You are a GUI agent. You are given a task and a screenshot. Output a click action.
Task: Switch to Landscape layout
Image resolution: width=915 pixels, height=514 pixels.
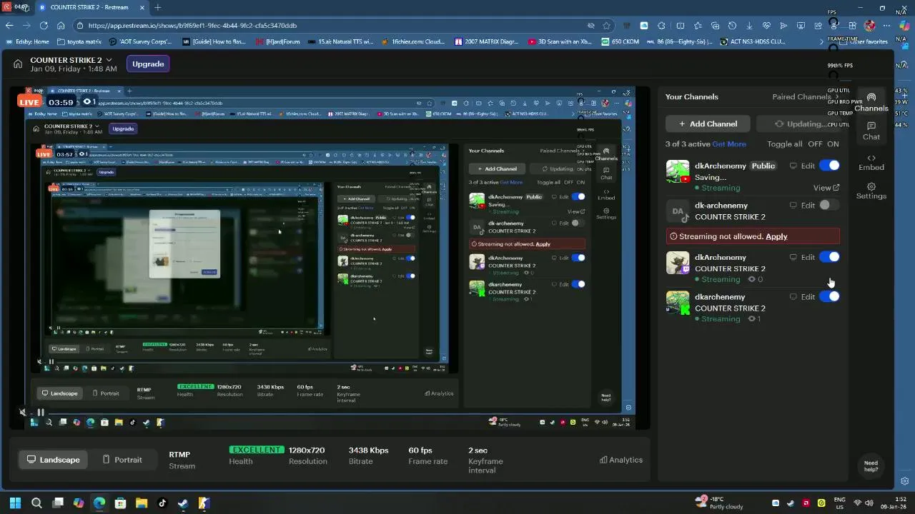pos(54,460)
